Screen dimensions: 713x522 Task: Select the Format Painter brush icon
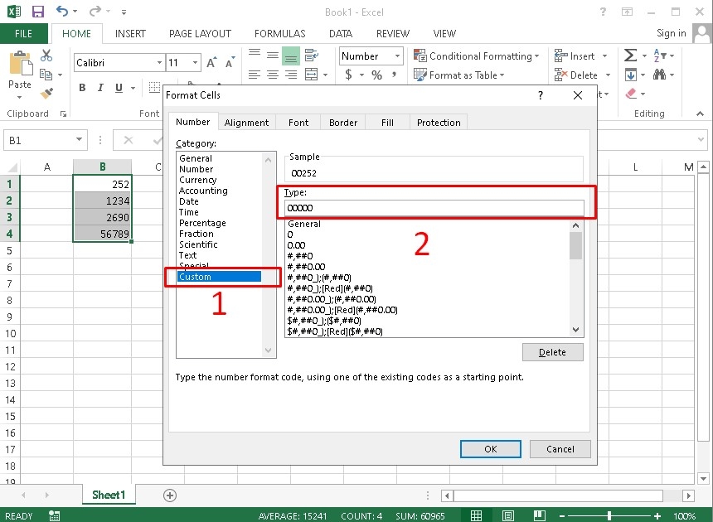[46, 93]
